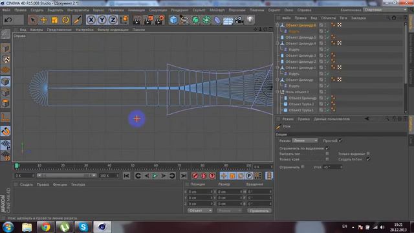Open Render Settings icon
The image size is (414, 233).
point(159,20)
